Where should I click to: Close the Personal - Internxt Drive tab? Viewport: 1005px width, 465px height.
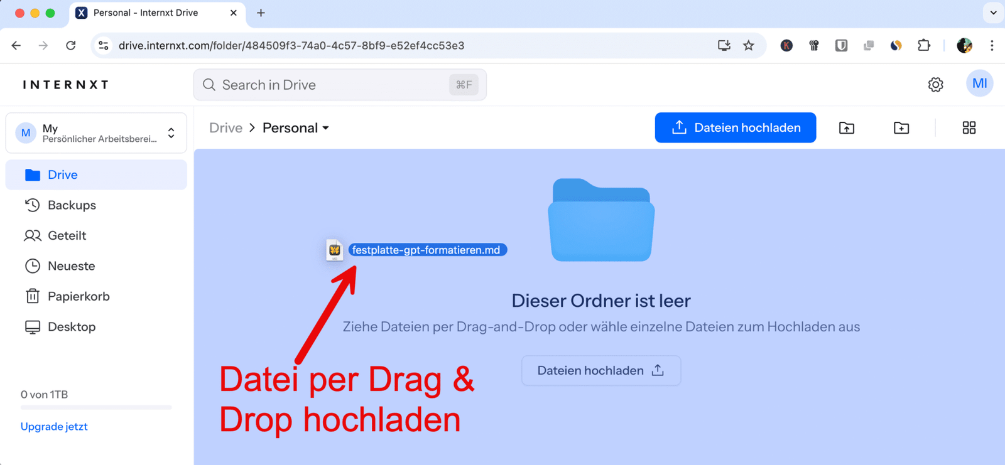pyautogui.click(x=233, y=13)
